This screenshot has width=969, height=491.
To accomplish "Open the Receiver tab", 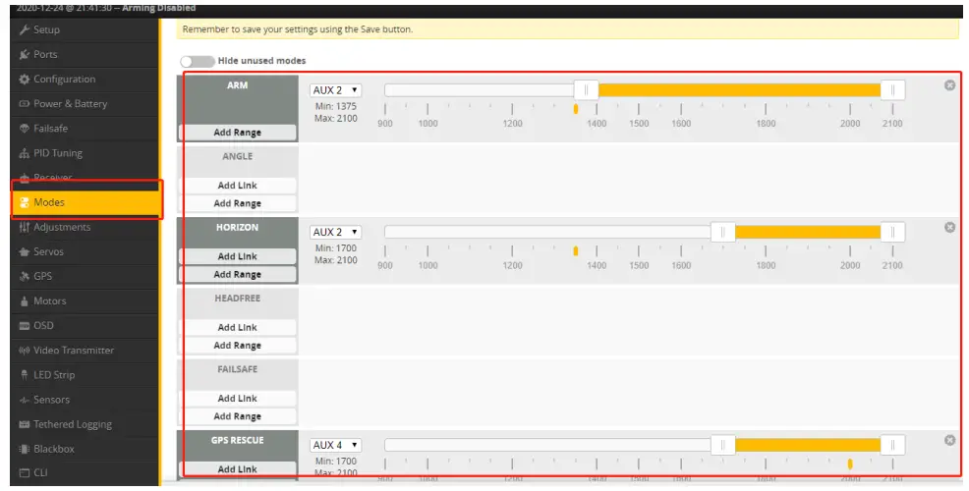I will pyautogui.click(x=85, y=178).
